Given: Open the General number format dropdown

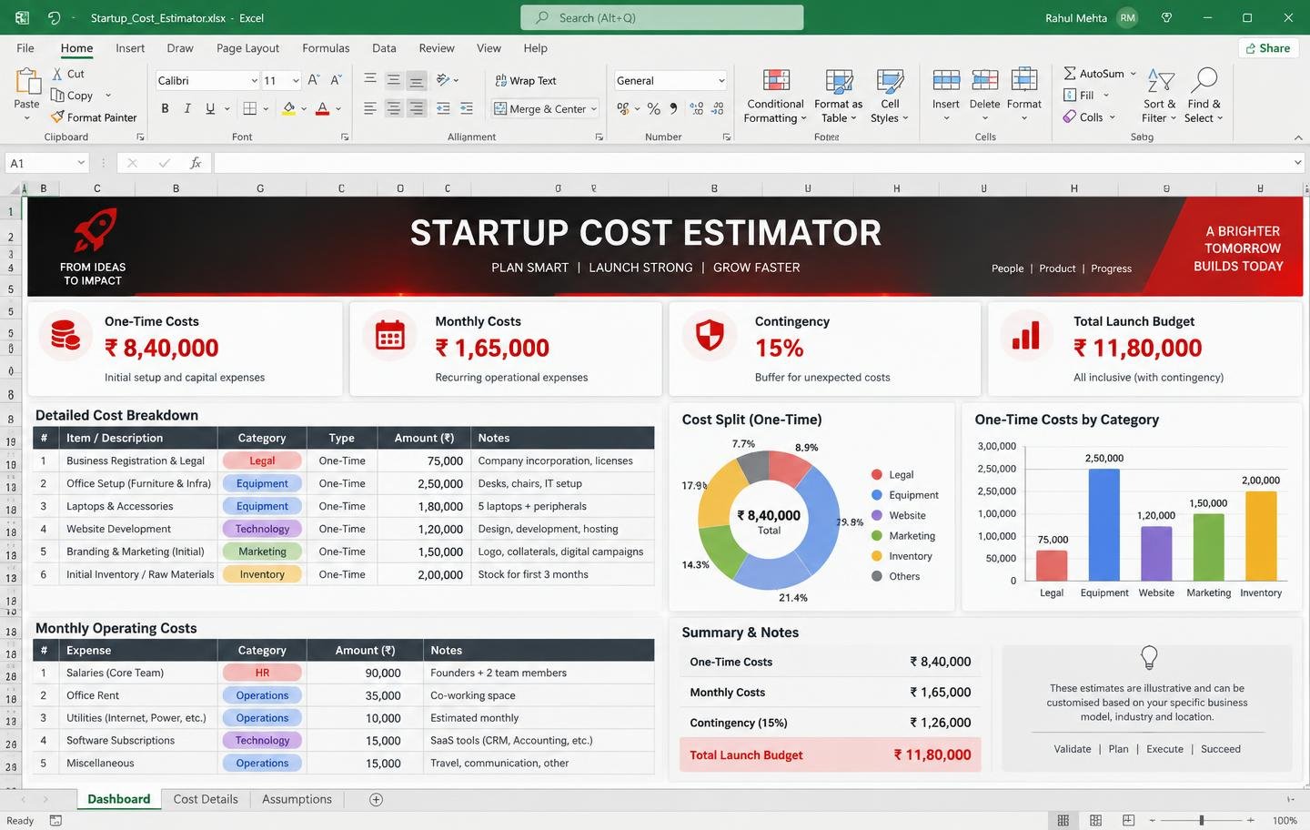Looking at the screenshot, I should tap(721, 80).
